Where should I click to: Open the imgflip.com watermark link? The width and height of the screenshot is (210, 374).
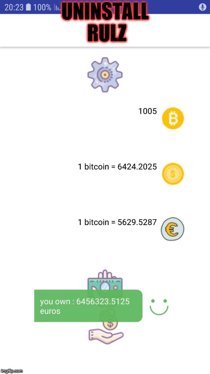pos(12,371)
